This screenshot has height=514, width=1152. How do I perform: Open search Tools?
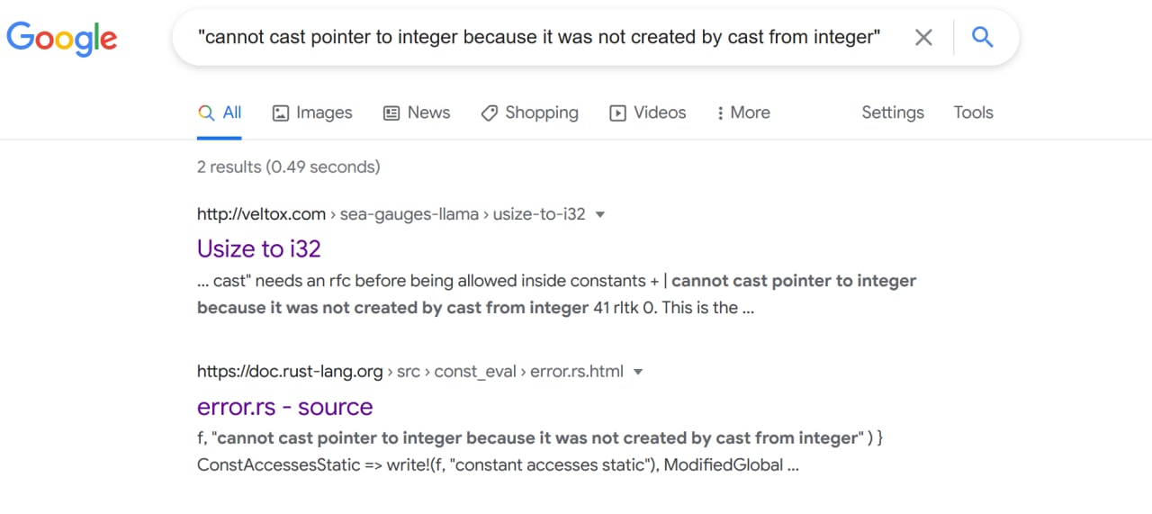[974, 113]
